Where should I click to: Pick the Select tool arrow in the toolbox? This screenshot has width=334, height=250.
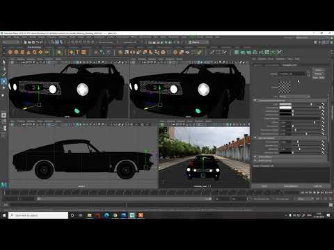tap(3, 62)
